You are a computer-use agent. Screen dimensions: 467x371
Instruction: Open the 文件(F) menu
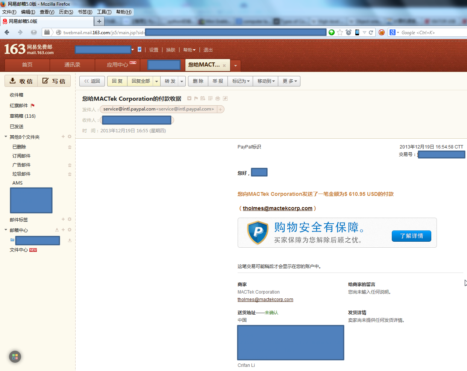(x=9, y=12)
